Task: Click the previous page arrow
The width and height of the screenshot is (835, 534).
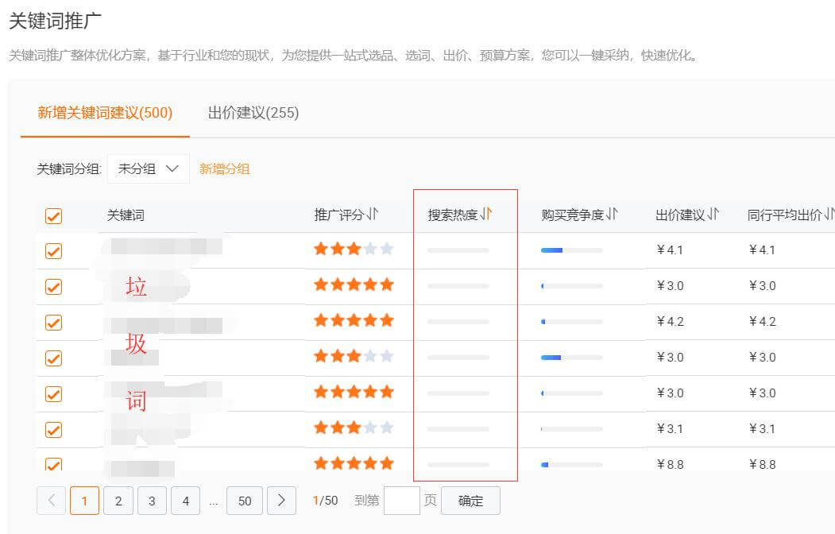Action: pos(52,501)
